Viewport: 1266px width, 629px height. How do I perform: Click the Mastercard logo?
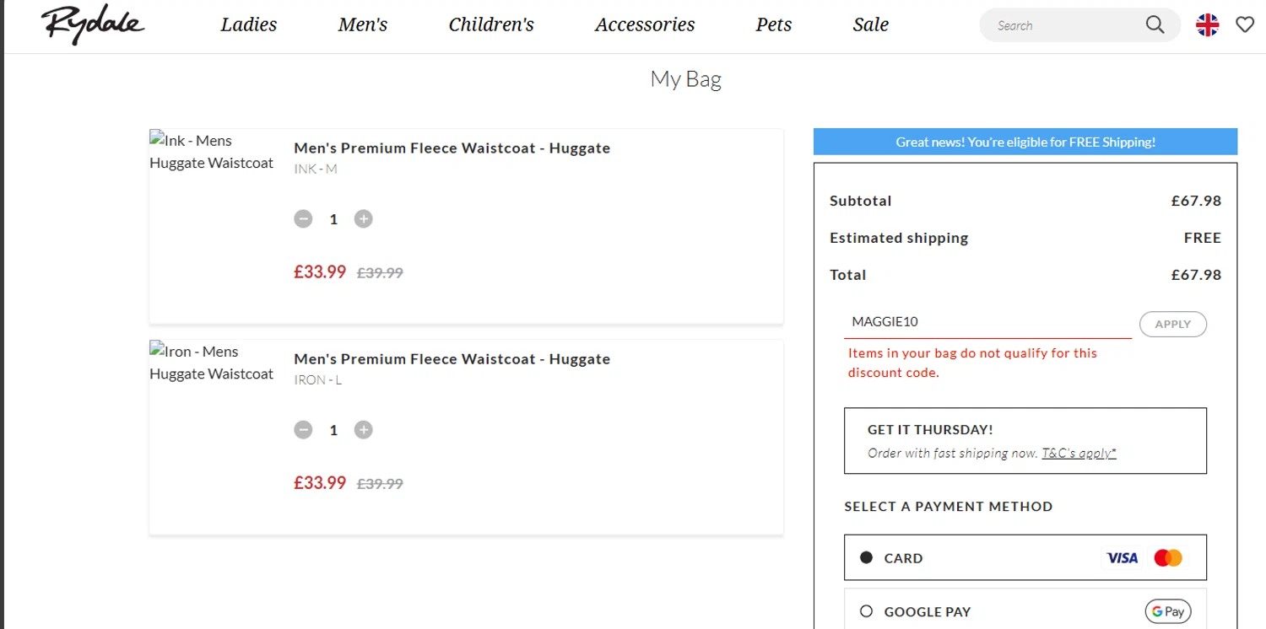tap(1168, 557)
